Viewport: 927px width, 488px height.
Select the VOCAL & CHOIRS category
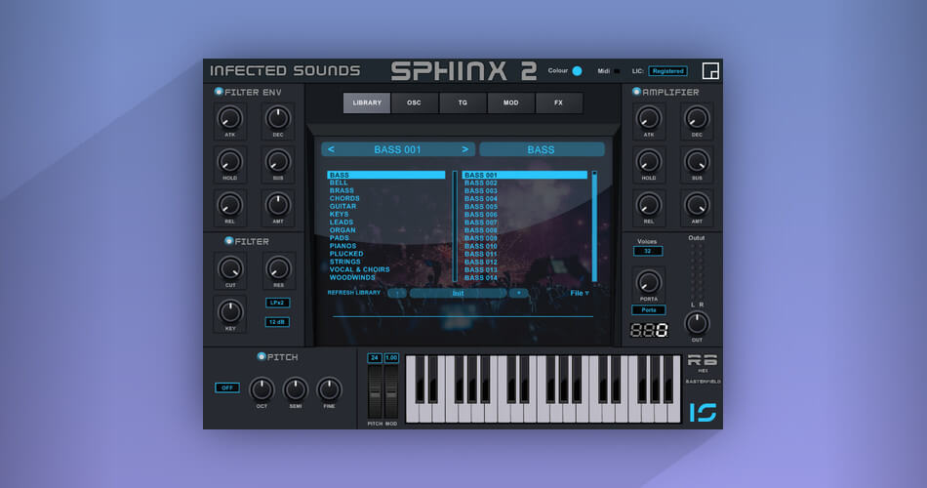(359, 269)
